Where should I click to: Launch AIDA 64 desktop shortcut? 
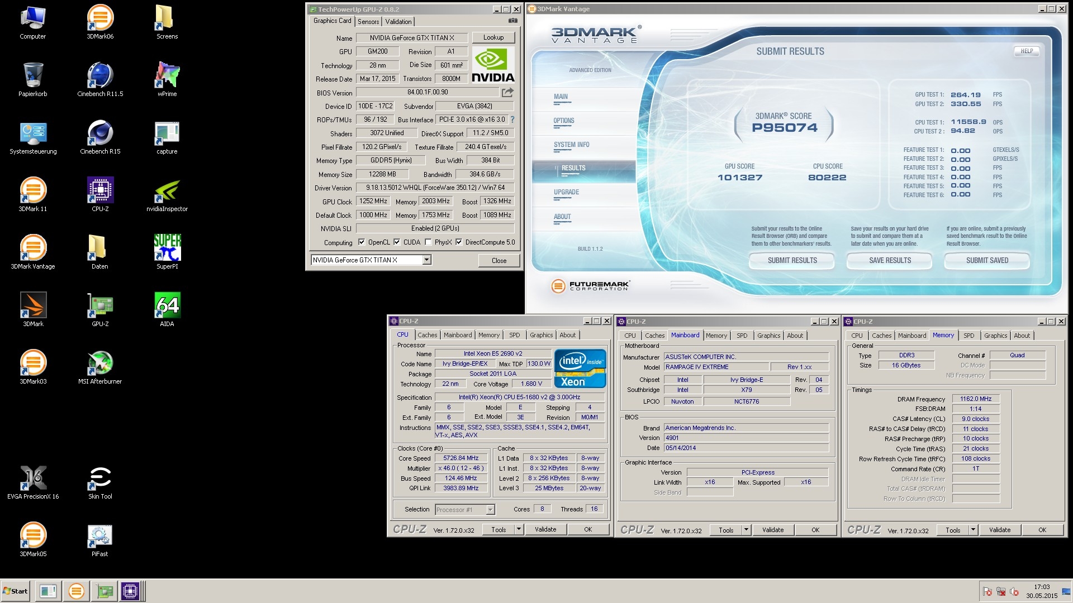[167, 310]
